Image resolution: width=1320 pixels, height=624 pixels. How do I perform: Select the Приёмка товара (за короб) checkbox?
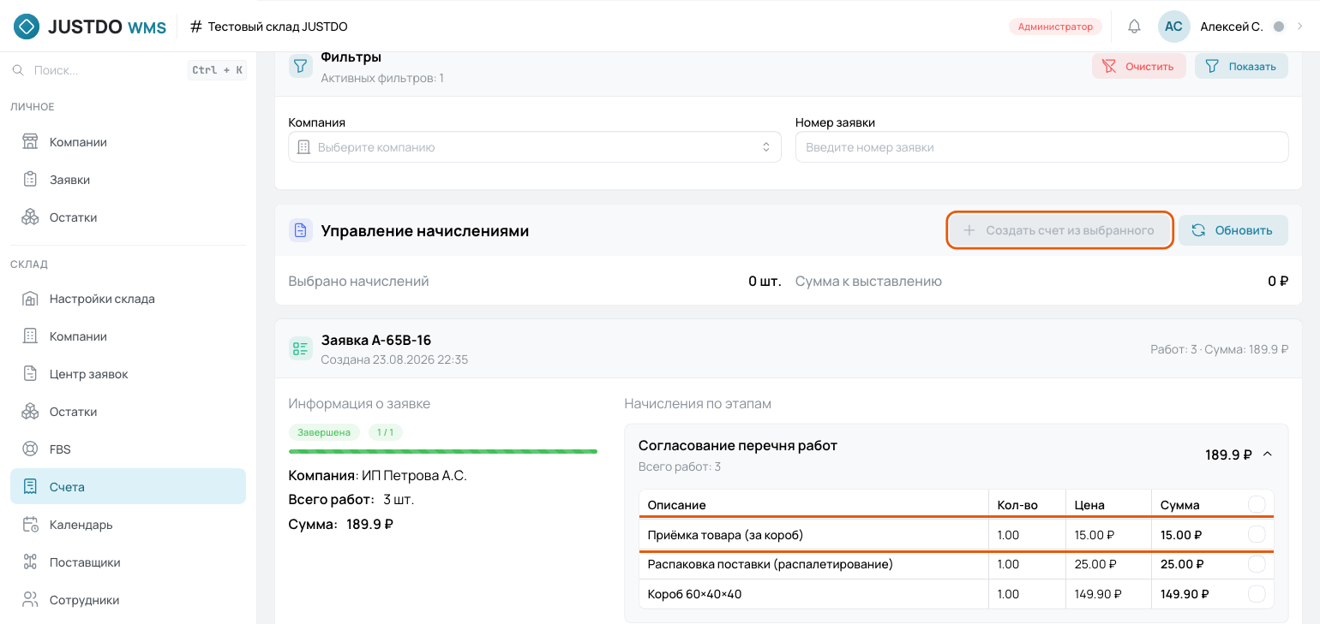1257,534
